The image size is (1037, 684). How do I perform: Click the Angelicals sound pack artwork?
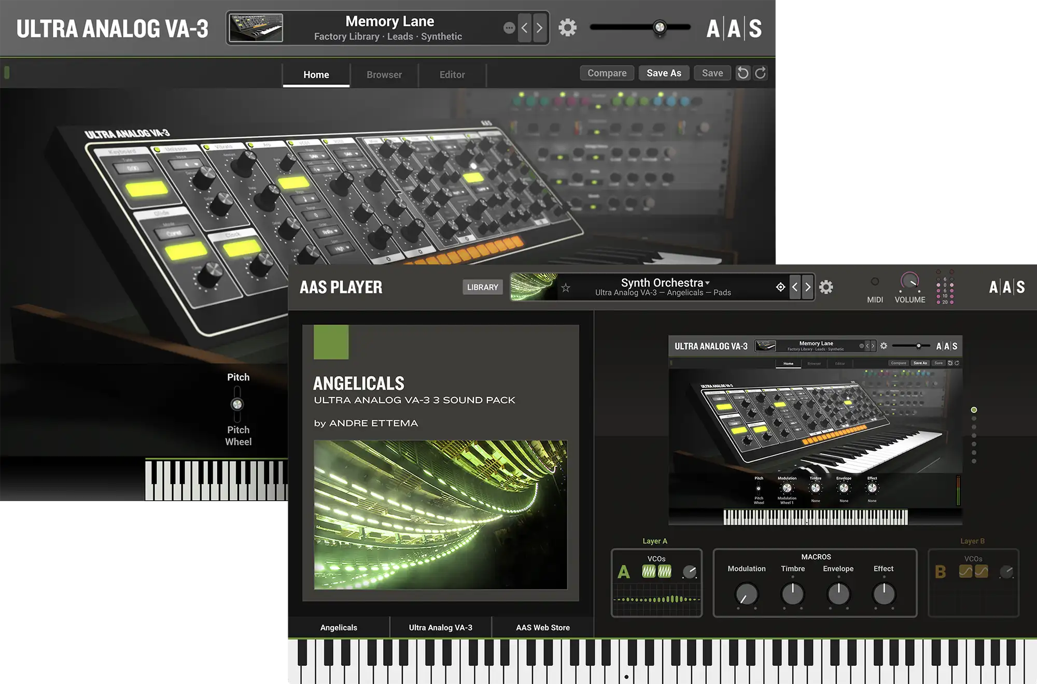(x=440, y=515)
